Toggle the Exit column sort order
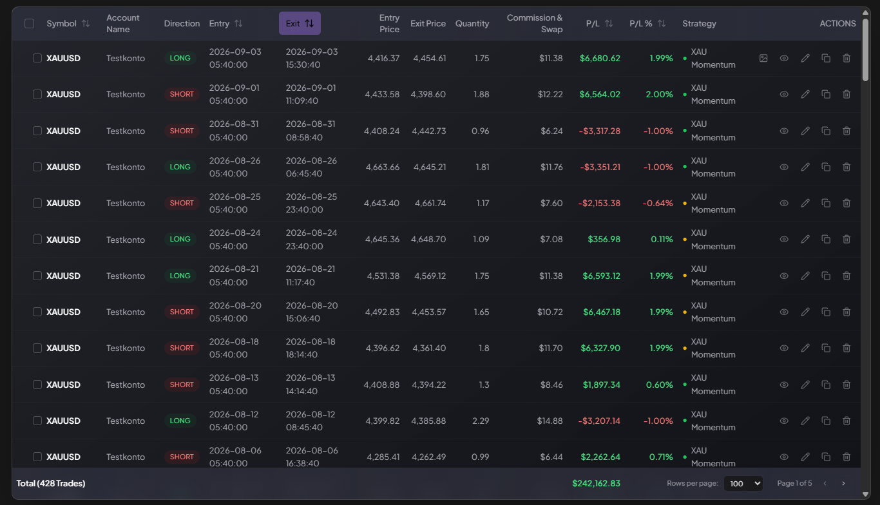The height and width of the screenshot is (505, 880). (300, 23)
